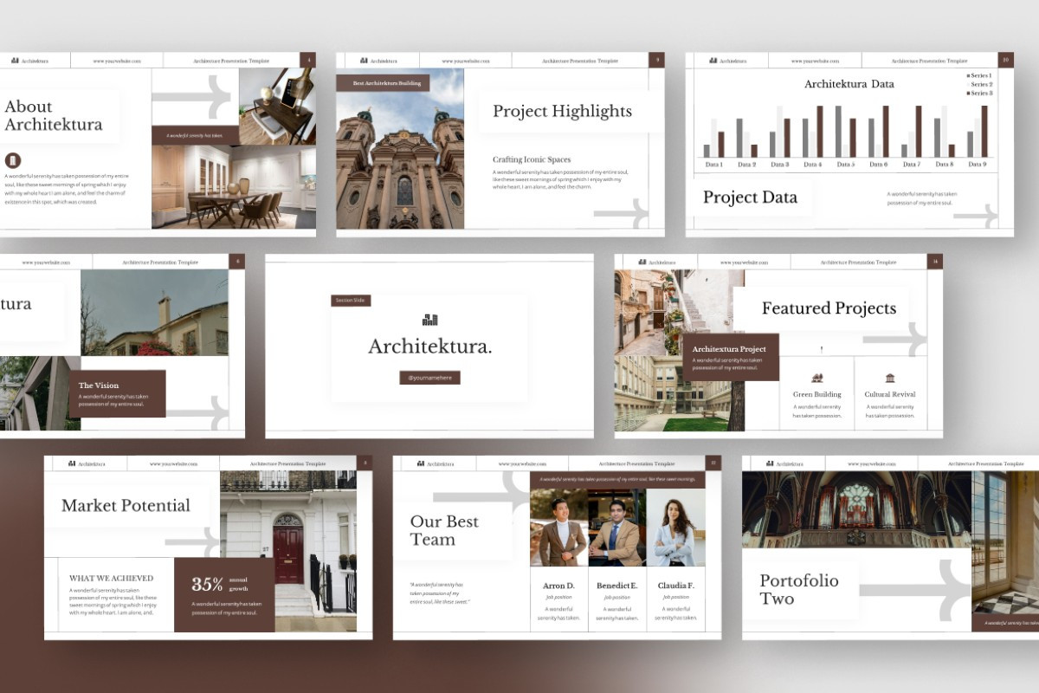Click the Series 3 legend swatch

[x=968, y=93]
